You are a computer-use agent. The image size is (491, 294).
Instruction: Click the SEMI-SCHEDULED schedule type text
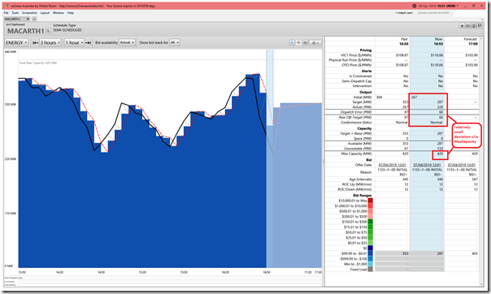(67, 30)
